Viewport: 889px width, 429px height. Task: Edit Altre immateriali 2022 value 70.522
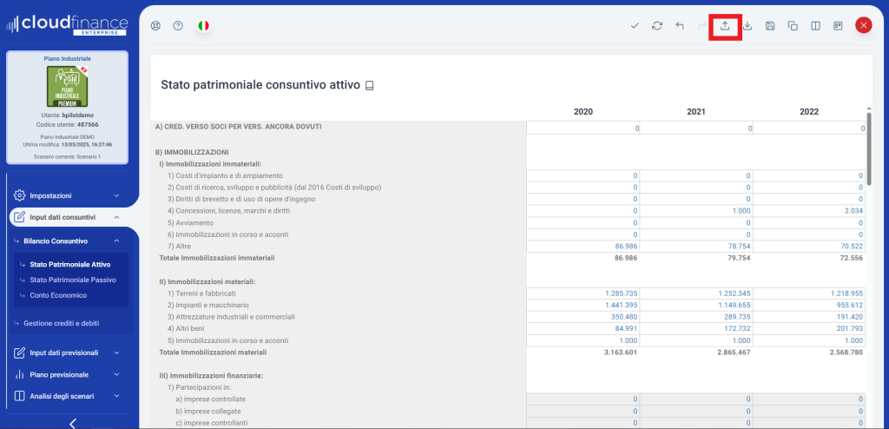(809, 247)
